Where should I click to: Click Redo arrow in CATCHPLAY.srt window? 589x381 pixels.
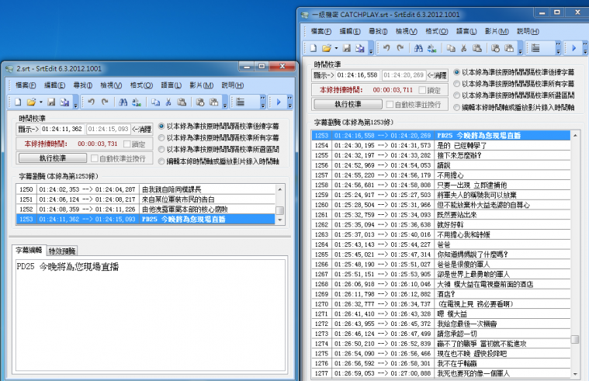coord(400,48)
